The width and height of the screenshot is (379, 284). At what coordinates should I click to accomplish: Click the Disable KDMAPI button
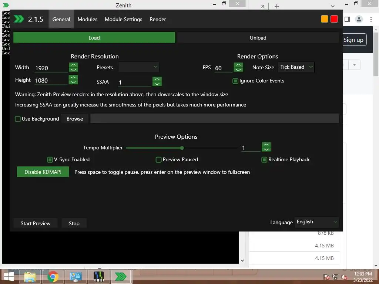(x=43, y=172)
